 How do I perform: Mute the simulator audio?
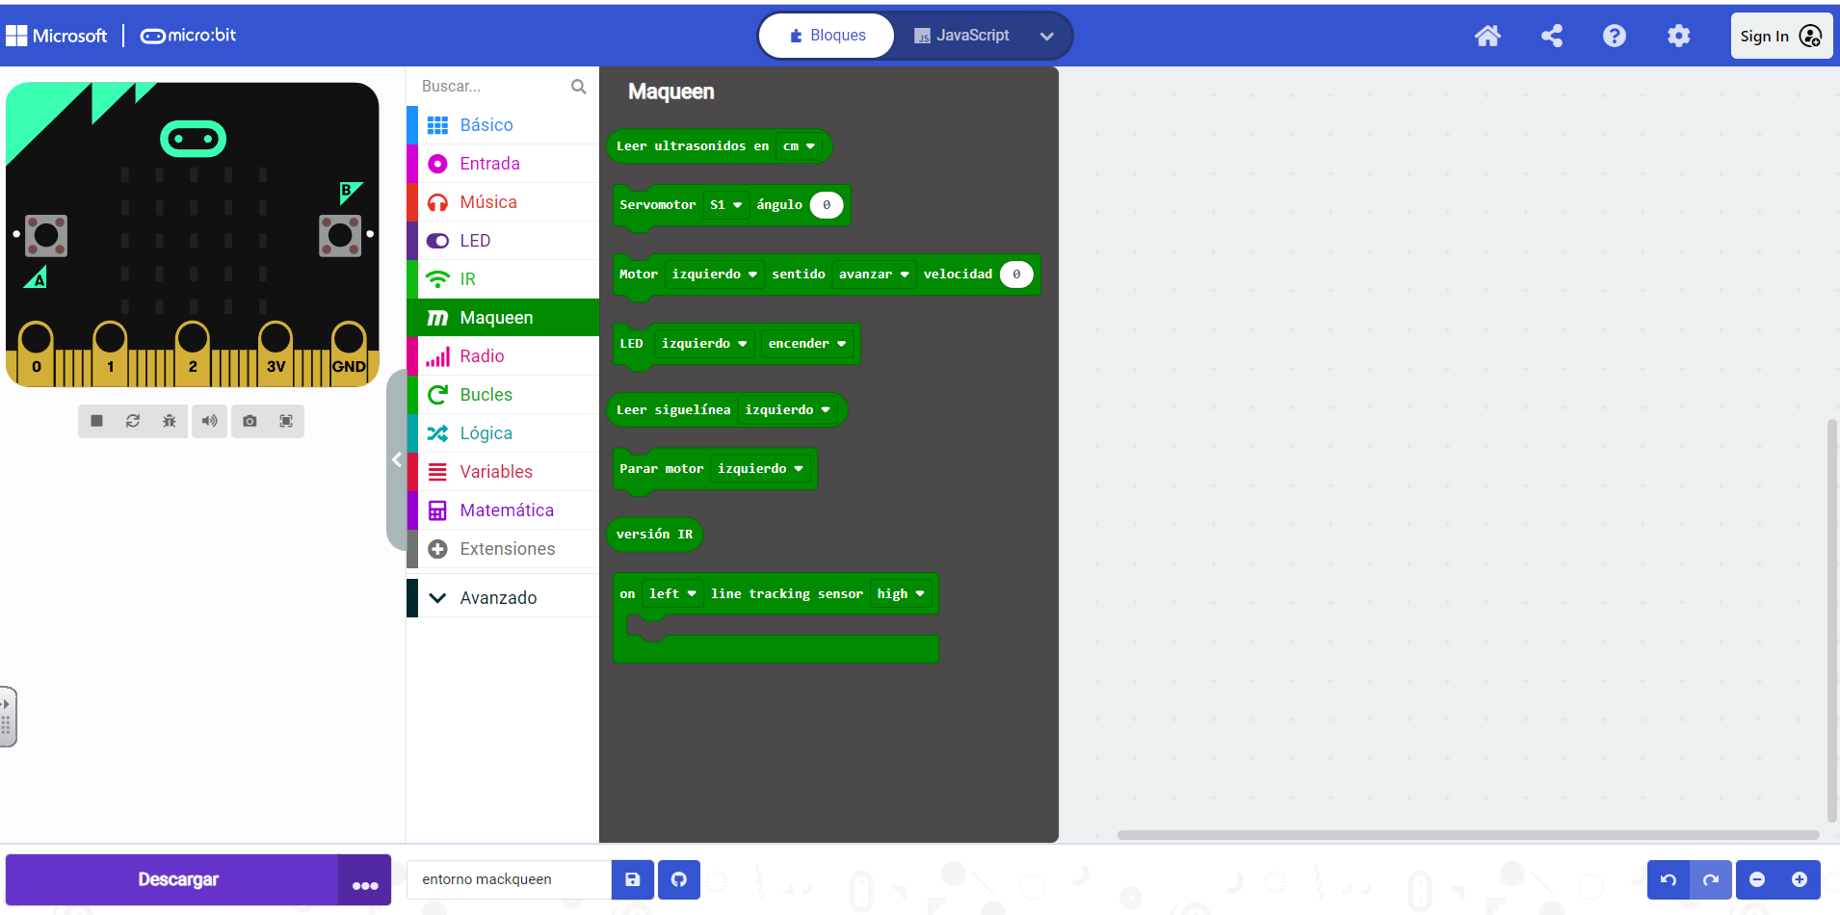[209, 421]
